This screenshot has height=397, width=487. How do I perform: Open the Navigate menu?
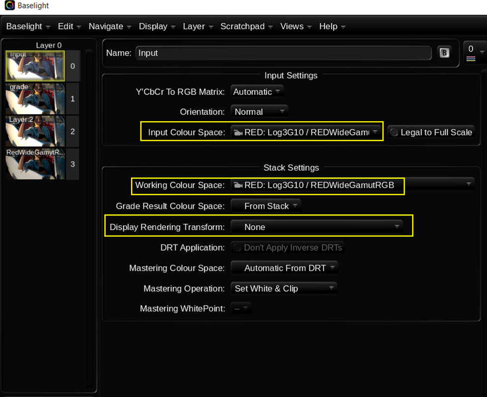[110, 26]
